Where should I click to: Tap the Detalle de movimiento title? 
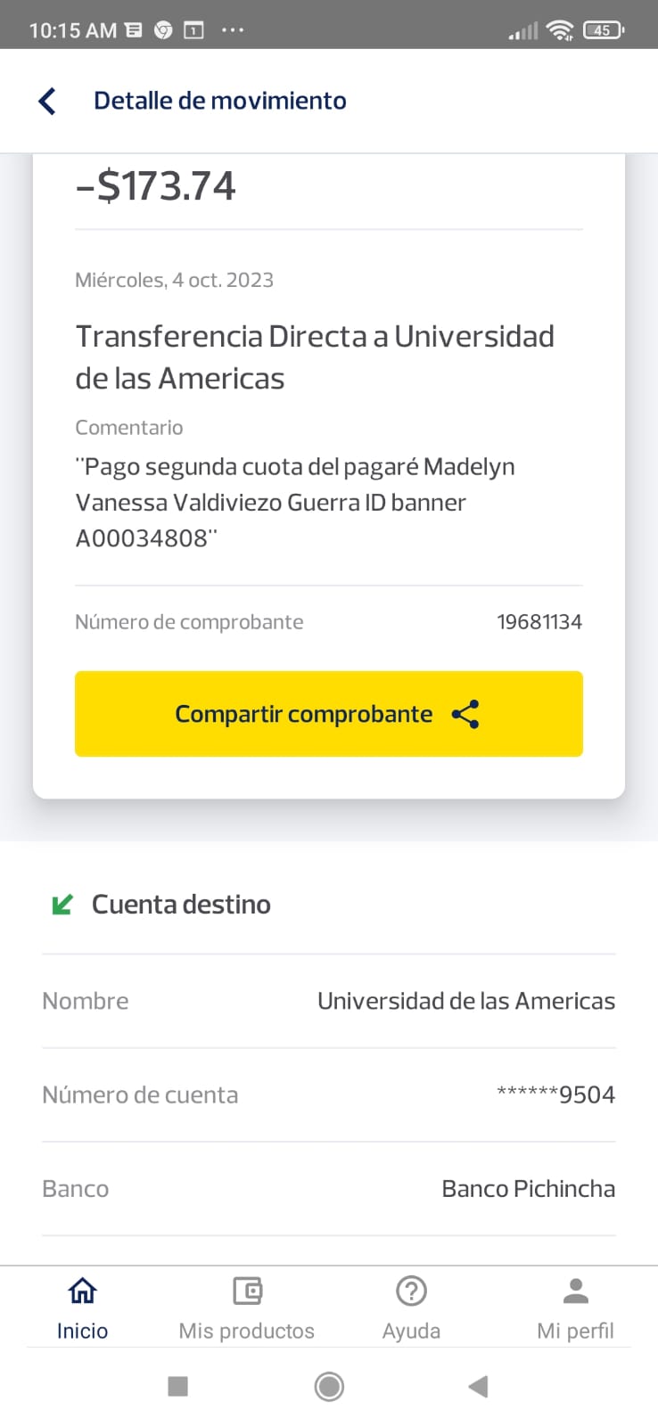pyautogui.click(x=219, y=101)
